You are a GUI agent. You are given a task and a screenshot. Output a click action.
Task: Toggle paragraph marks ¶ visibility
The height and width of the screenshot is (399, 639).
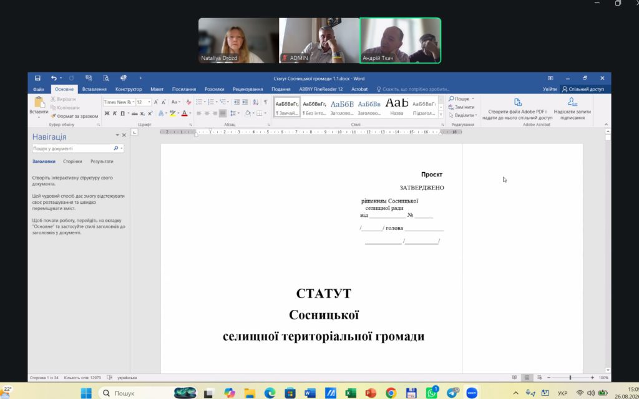[x=266, y=102]
